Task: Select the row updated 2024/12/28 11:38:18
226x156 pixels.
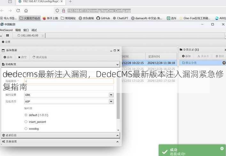Action: [150, 63]
